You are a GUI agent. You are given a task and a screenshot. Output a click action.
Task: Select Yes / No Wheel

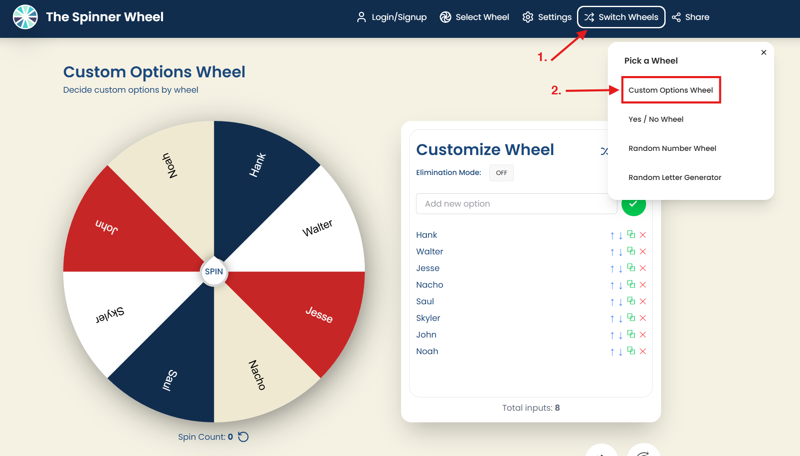point(656,119)
